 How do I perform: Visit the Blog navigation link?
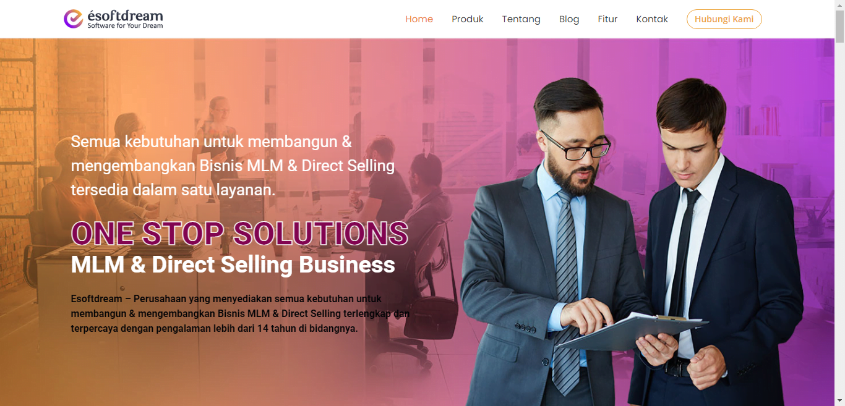(x=569, y=19)
